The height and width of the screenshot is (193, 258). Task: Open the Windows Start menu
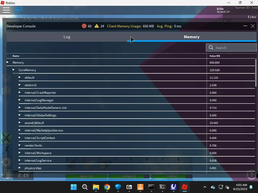click(74, 187)
